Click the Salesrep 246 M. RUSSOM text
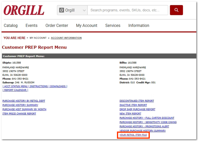 (x=18, y=83)
